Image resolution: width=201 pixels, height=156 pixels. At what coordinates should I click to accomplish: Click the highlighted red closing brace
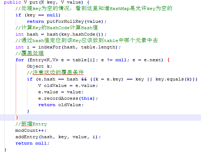(x=17, y=118)
